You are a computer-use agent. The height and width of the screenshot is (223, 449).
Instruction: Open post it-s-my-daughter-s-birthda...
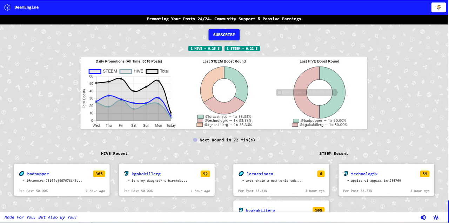[159, 181]
